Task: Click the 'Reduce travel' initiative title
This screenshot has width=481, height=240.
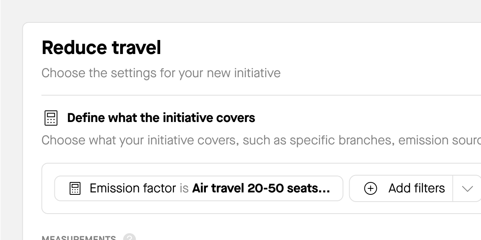Action: tap(101, 48)
